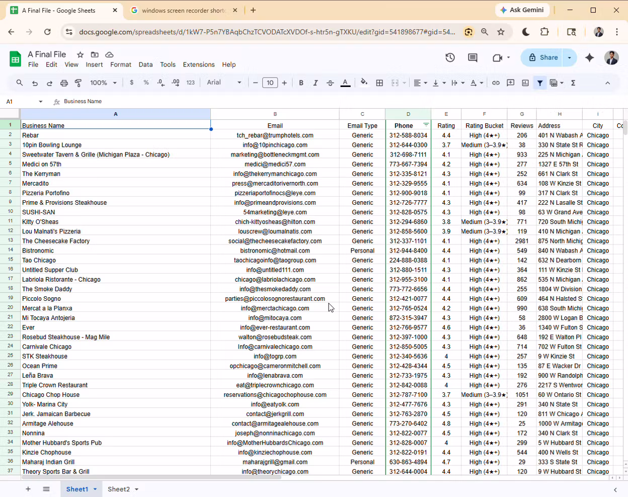Toggle bold formatting
This screenshot has width=628, height=497.
[301, 83]
